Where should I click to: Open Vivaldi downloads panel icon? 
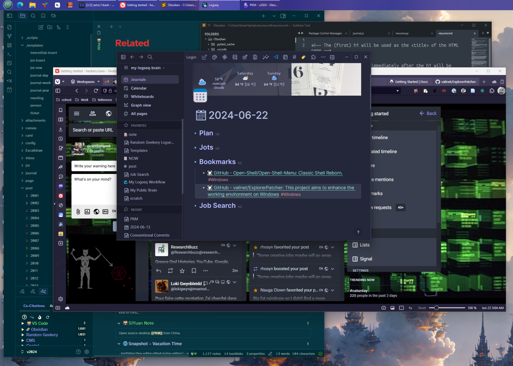pos(60,129)
